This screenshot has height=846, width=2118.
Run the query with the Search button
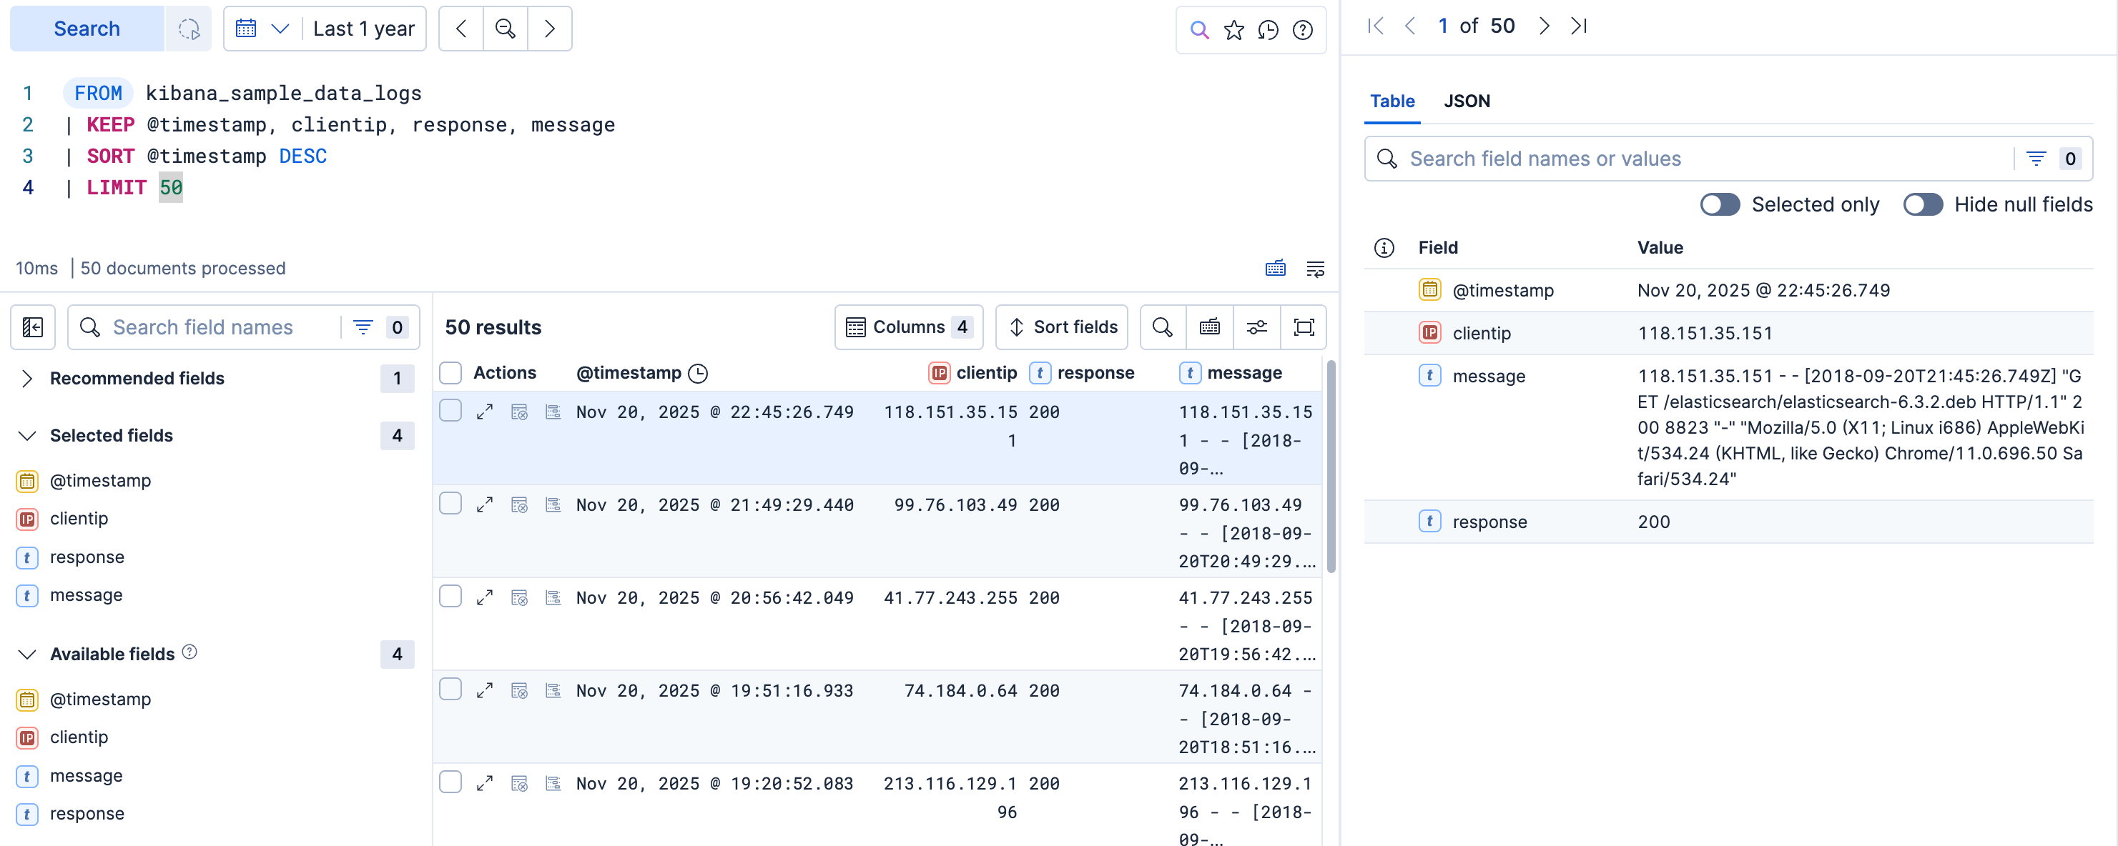(x=86, y=28)
